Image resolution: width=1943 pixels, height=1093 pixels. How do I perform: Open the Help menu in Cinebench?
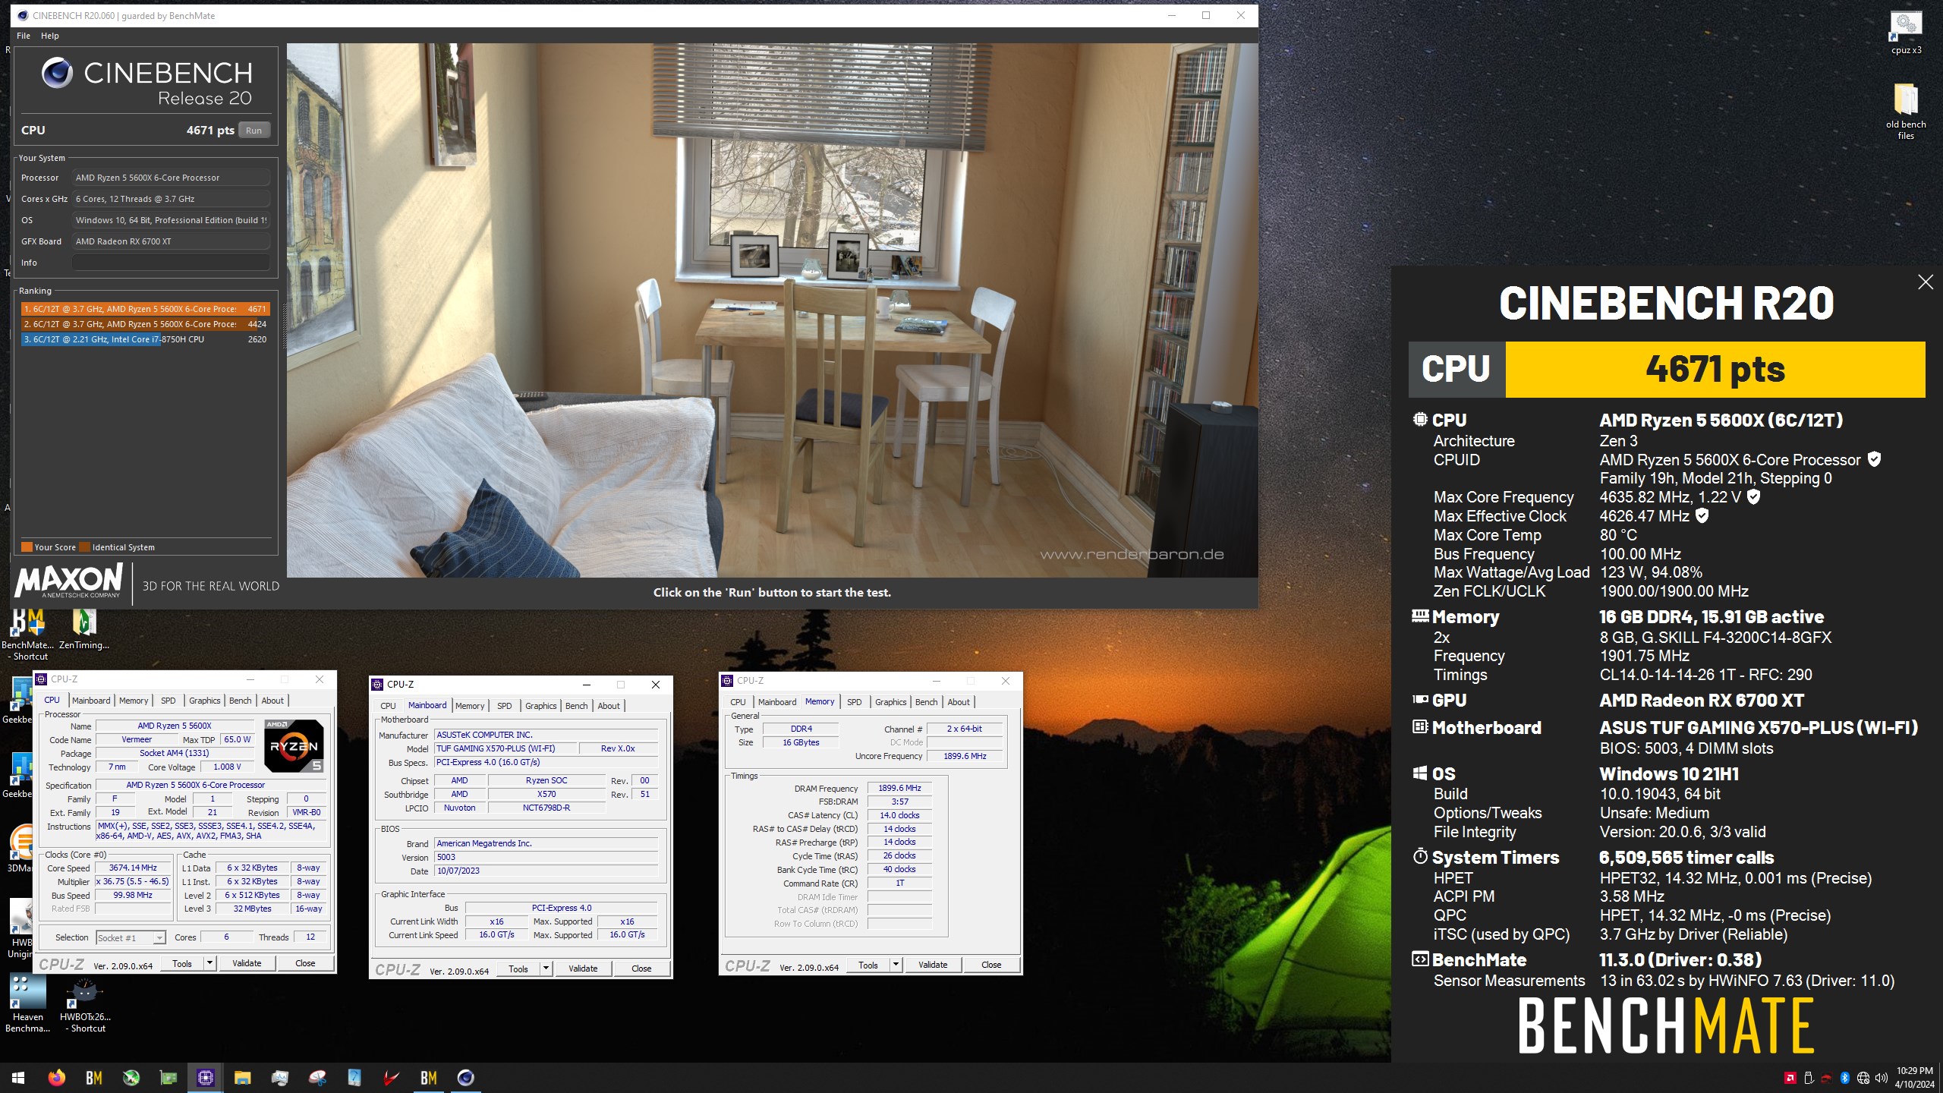tap(50, 36)
